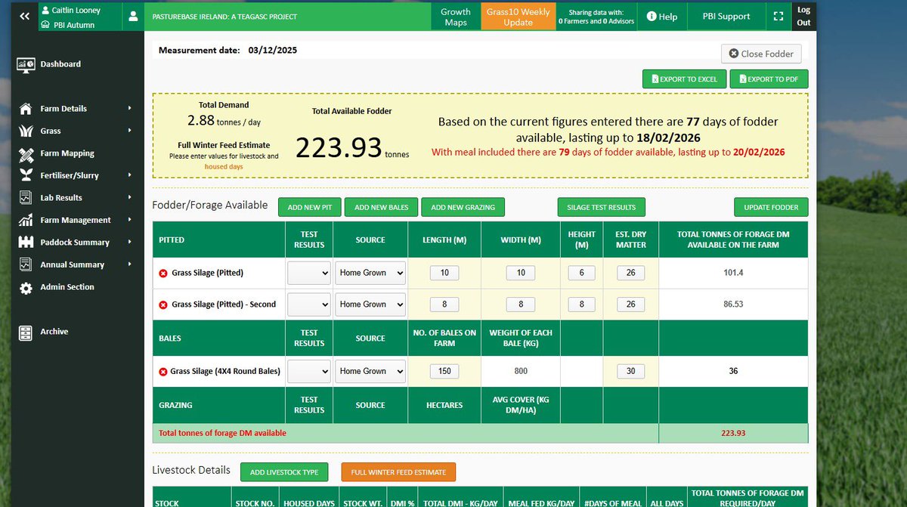Click the Annual Summary icon
This screenshot has width=907, height=507.
click(26, 264)
